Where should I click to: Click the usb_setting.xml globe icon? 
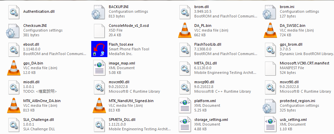(x=270, y=124)
